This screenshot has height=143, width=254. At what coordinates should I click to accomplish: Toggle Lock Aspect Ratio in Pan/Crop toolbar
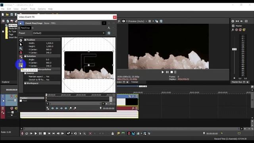(21, 57)
